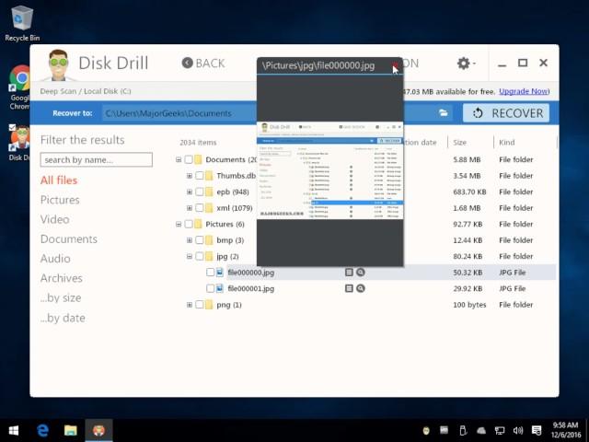
Task: Check the png (1) checkbox
Action: coord(200,305)
